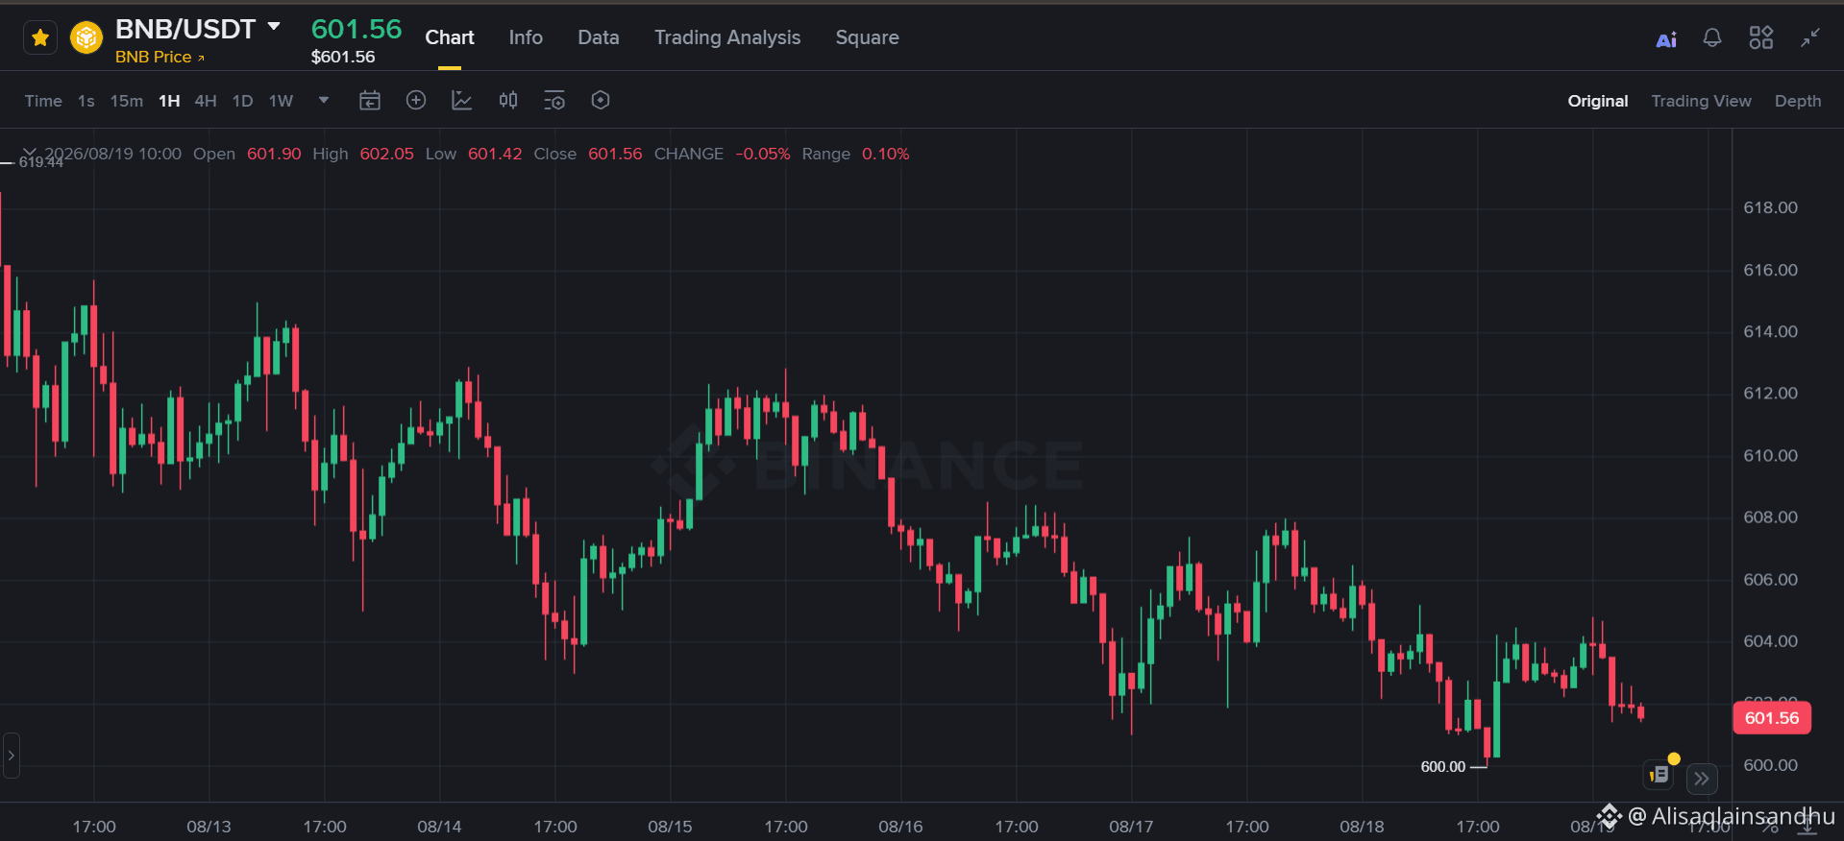Select the 1s interval
1844x841 pixels.
pyautogui.click(x=86, y=101)
